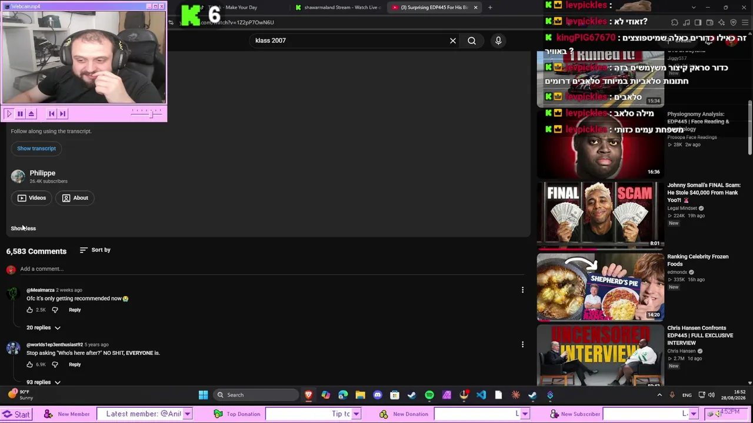Open a new browser tab
Viewport: 753px width, 423px height.
tap(490, 8)
